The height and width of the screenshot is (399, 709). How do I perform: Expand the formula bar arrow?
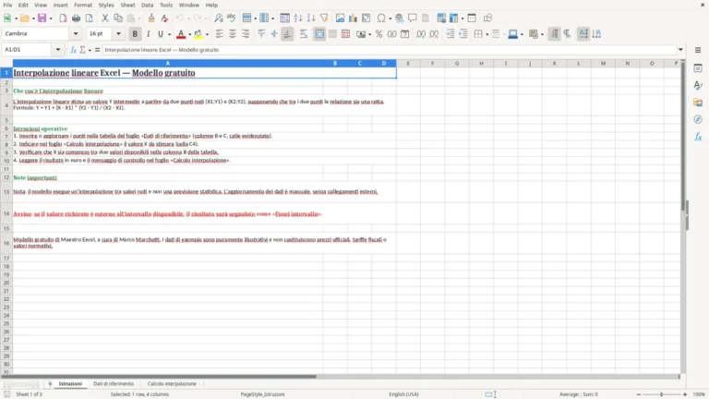click(680, 50)
